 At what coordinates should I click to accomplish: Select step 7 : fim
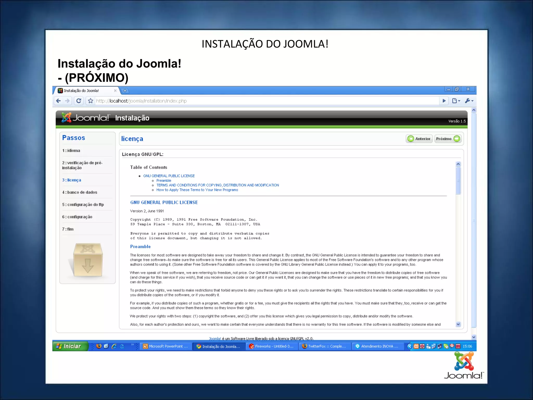point(68,229)
